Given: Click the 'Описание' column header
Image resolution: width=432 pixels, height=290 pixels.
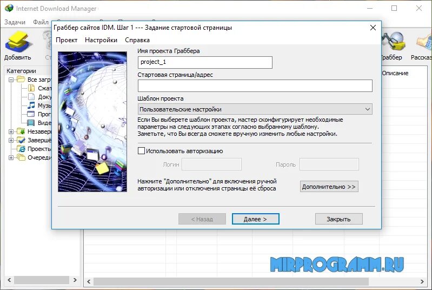Looking at the screenshot, I should (395, 74).
